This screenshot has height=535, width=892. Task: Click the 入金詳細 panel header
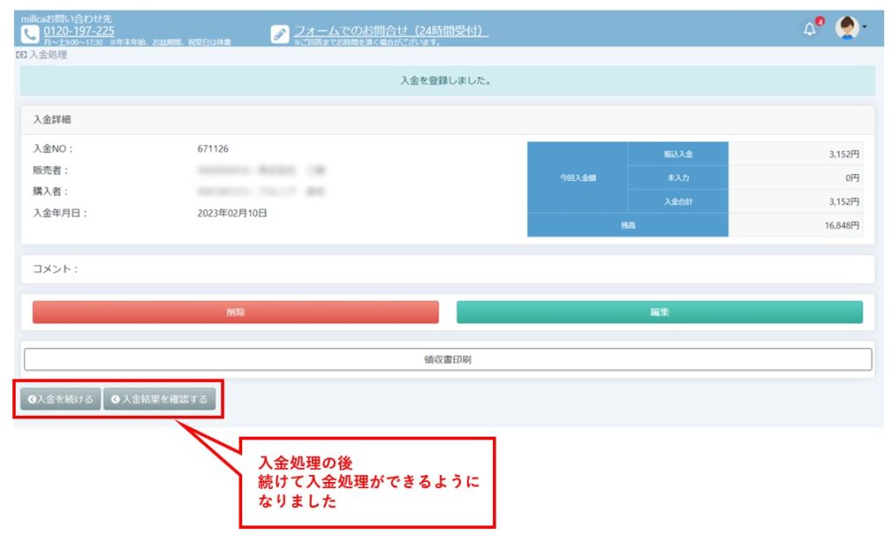(x=447, y=120)
